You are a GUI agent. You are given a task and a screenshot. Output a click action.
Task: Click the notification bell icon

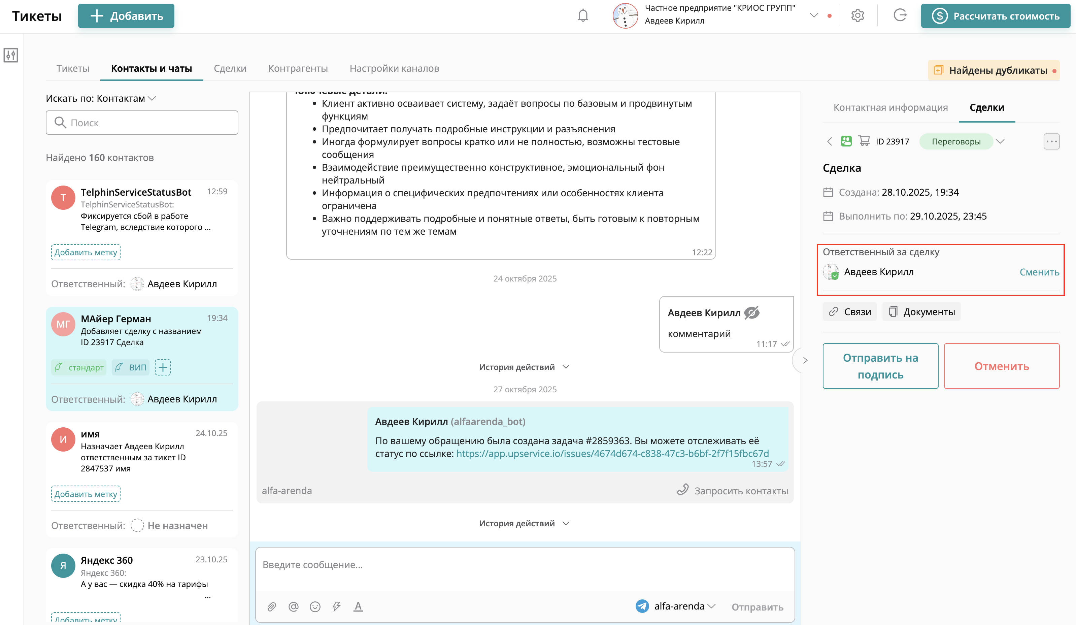(583, 16)
